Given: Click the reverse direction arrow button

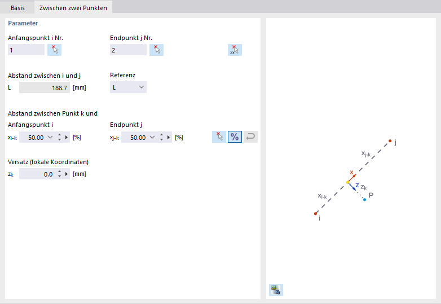Looking at the screenshot, I should coord(250,137).
